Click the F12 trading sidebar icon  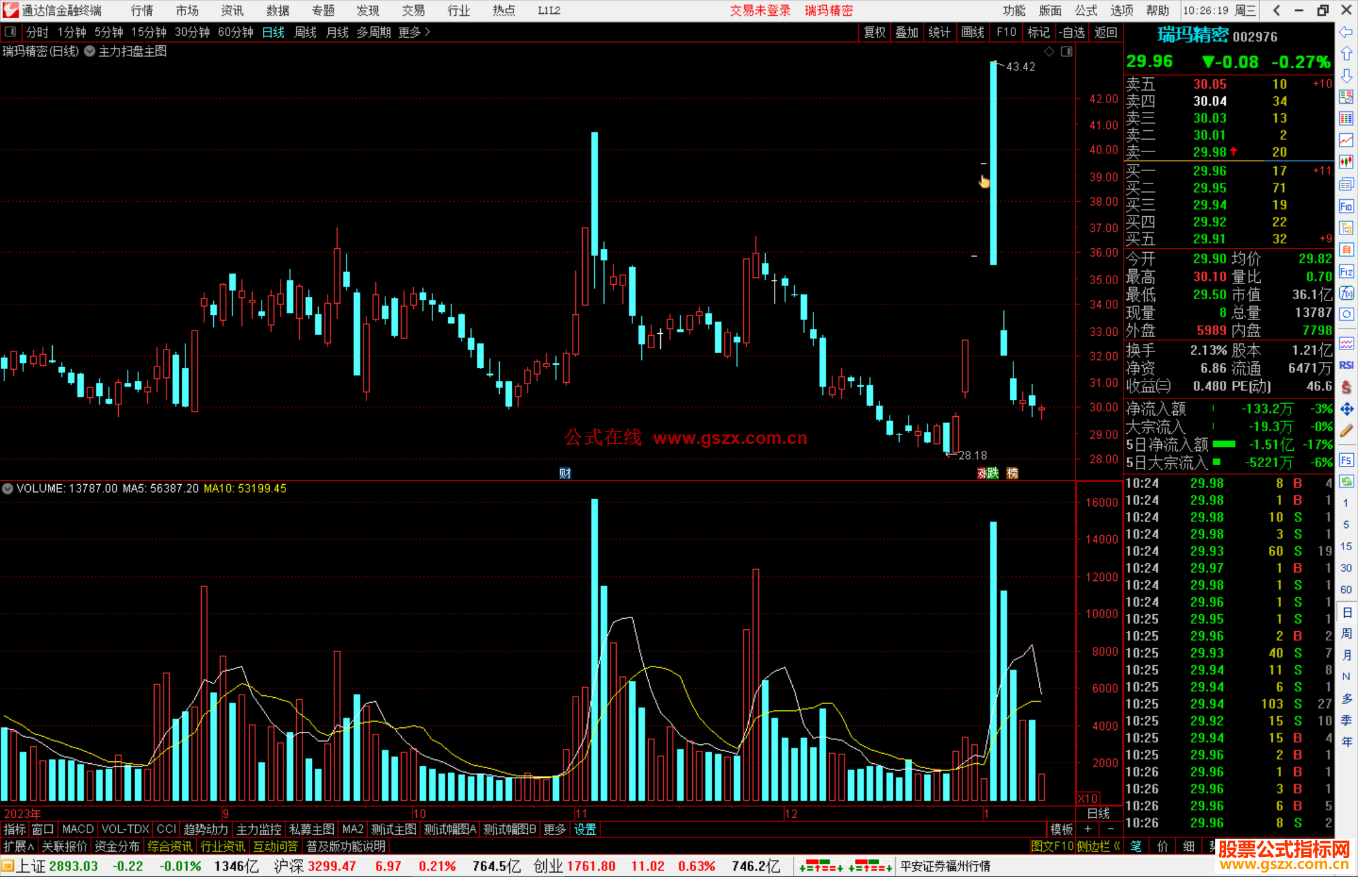coord(1346,272)
